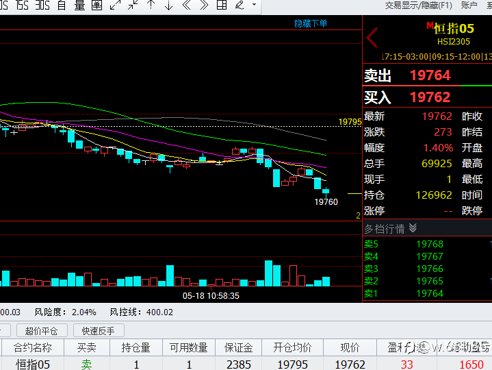The width and height of the screenshot is (492, 370).
Task: Switch chart to 30S period
Action: (42, 5)
